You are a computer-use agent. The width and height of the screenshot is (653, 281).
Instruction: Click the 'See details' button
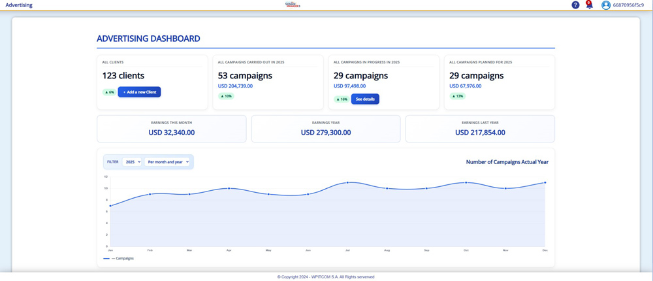click(x=365, y=99)
